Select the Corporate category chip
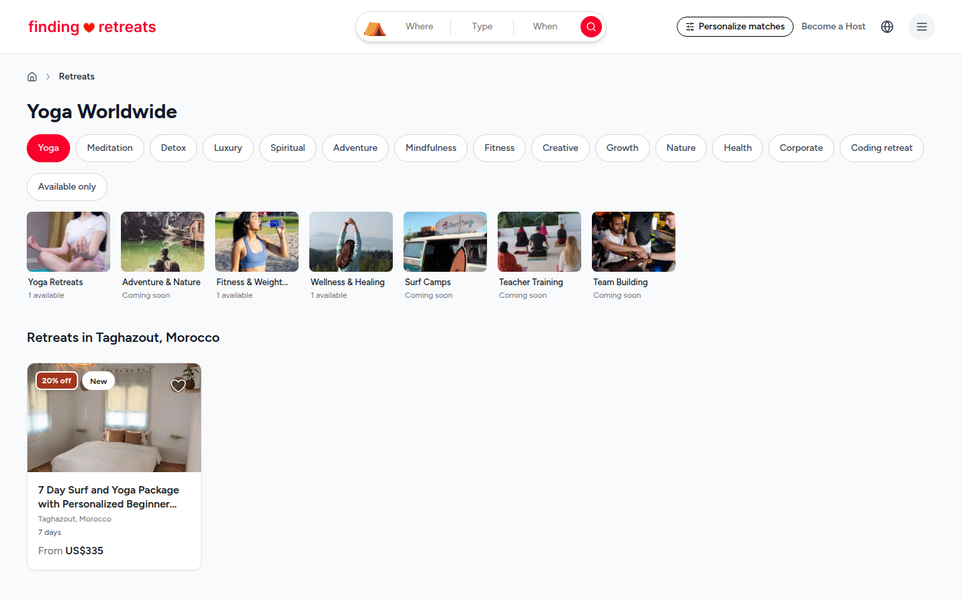Viewport: 962px width, 601px height. click(x=801, y=148)
